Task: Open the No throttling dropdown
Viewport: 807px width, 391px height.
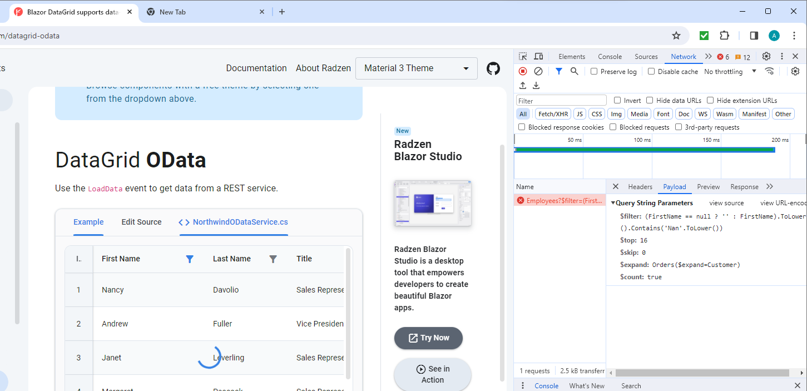Action: (730, 71)
